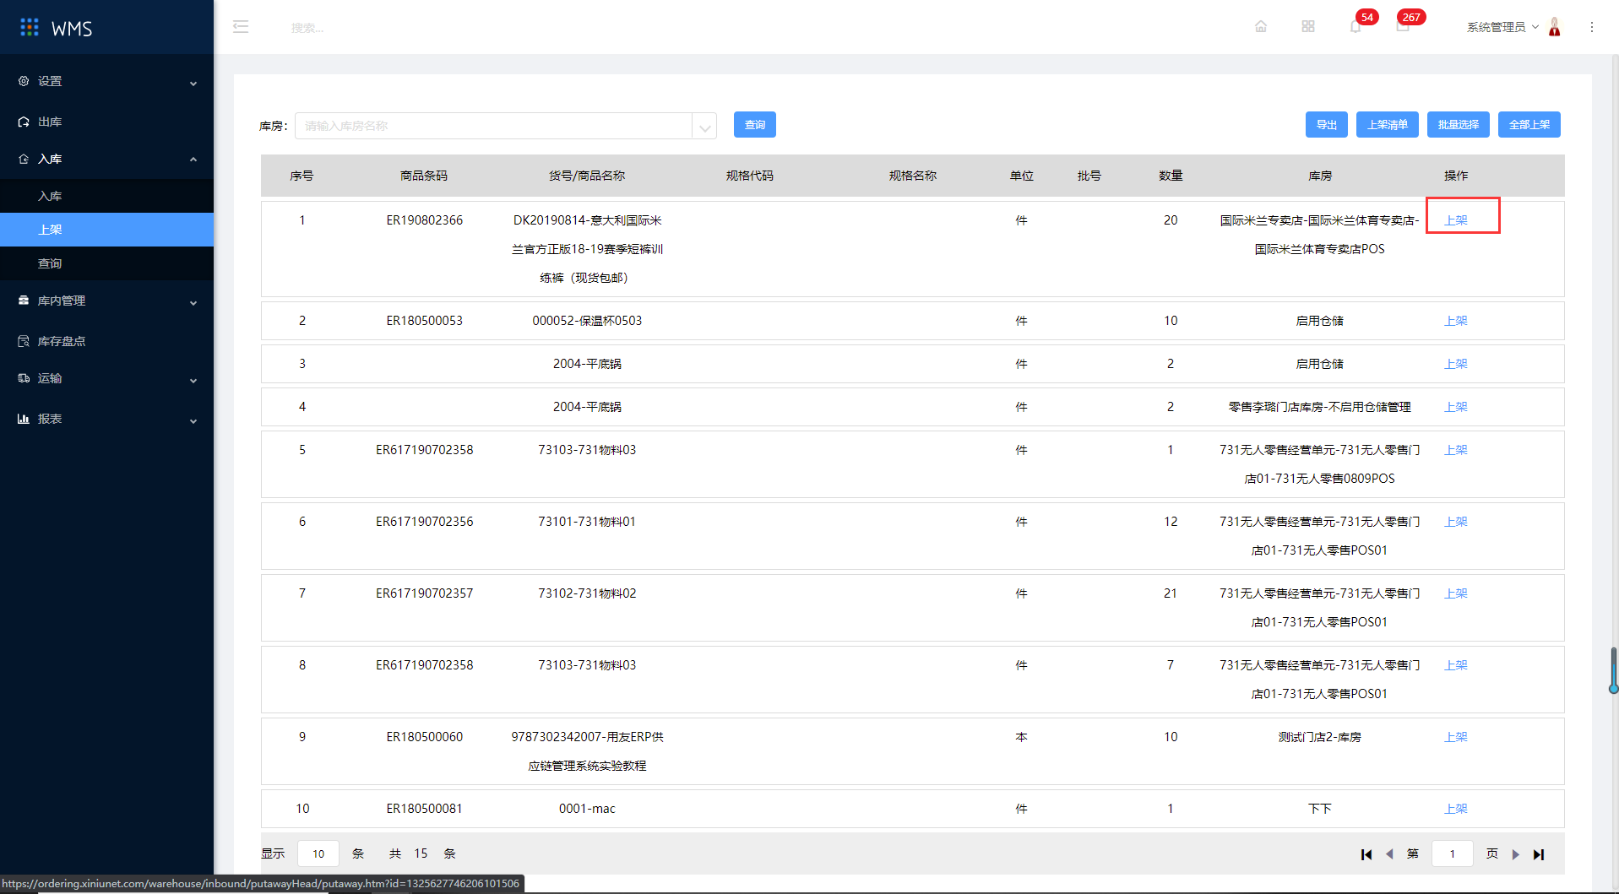Select 上架 submenu item
Screen dimensions: 1619x894
106,230
